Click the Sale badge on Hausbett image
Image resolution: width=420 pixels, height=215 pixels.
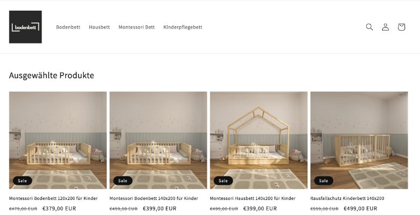223,181
